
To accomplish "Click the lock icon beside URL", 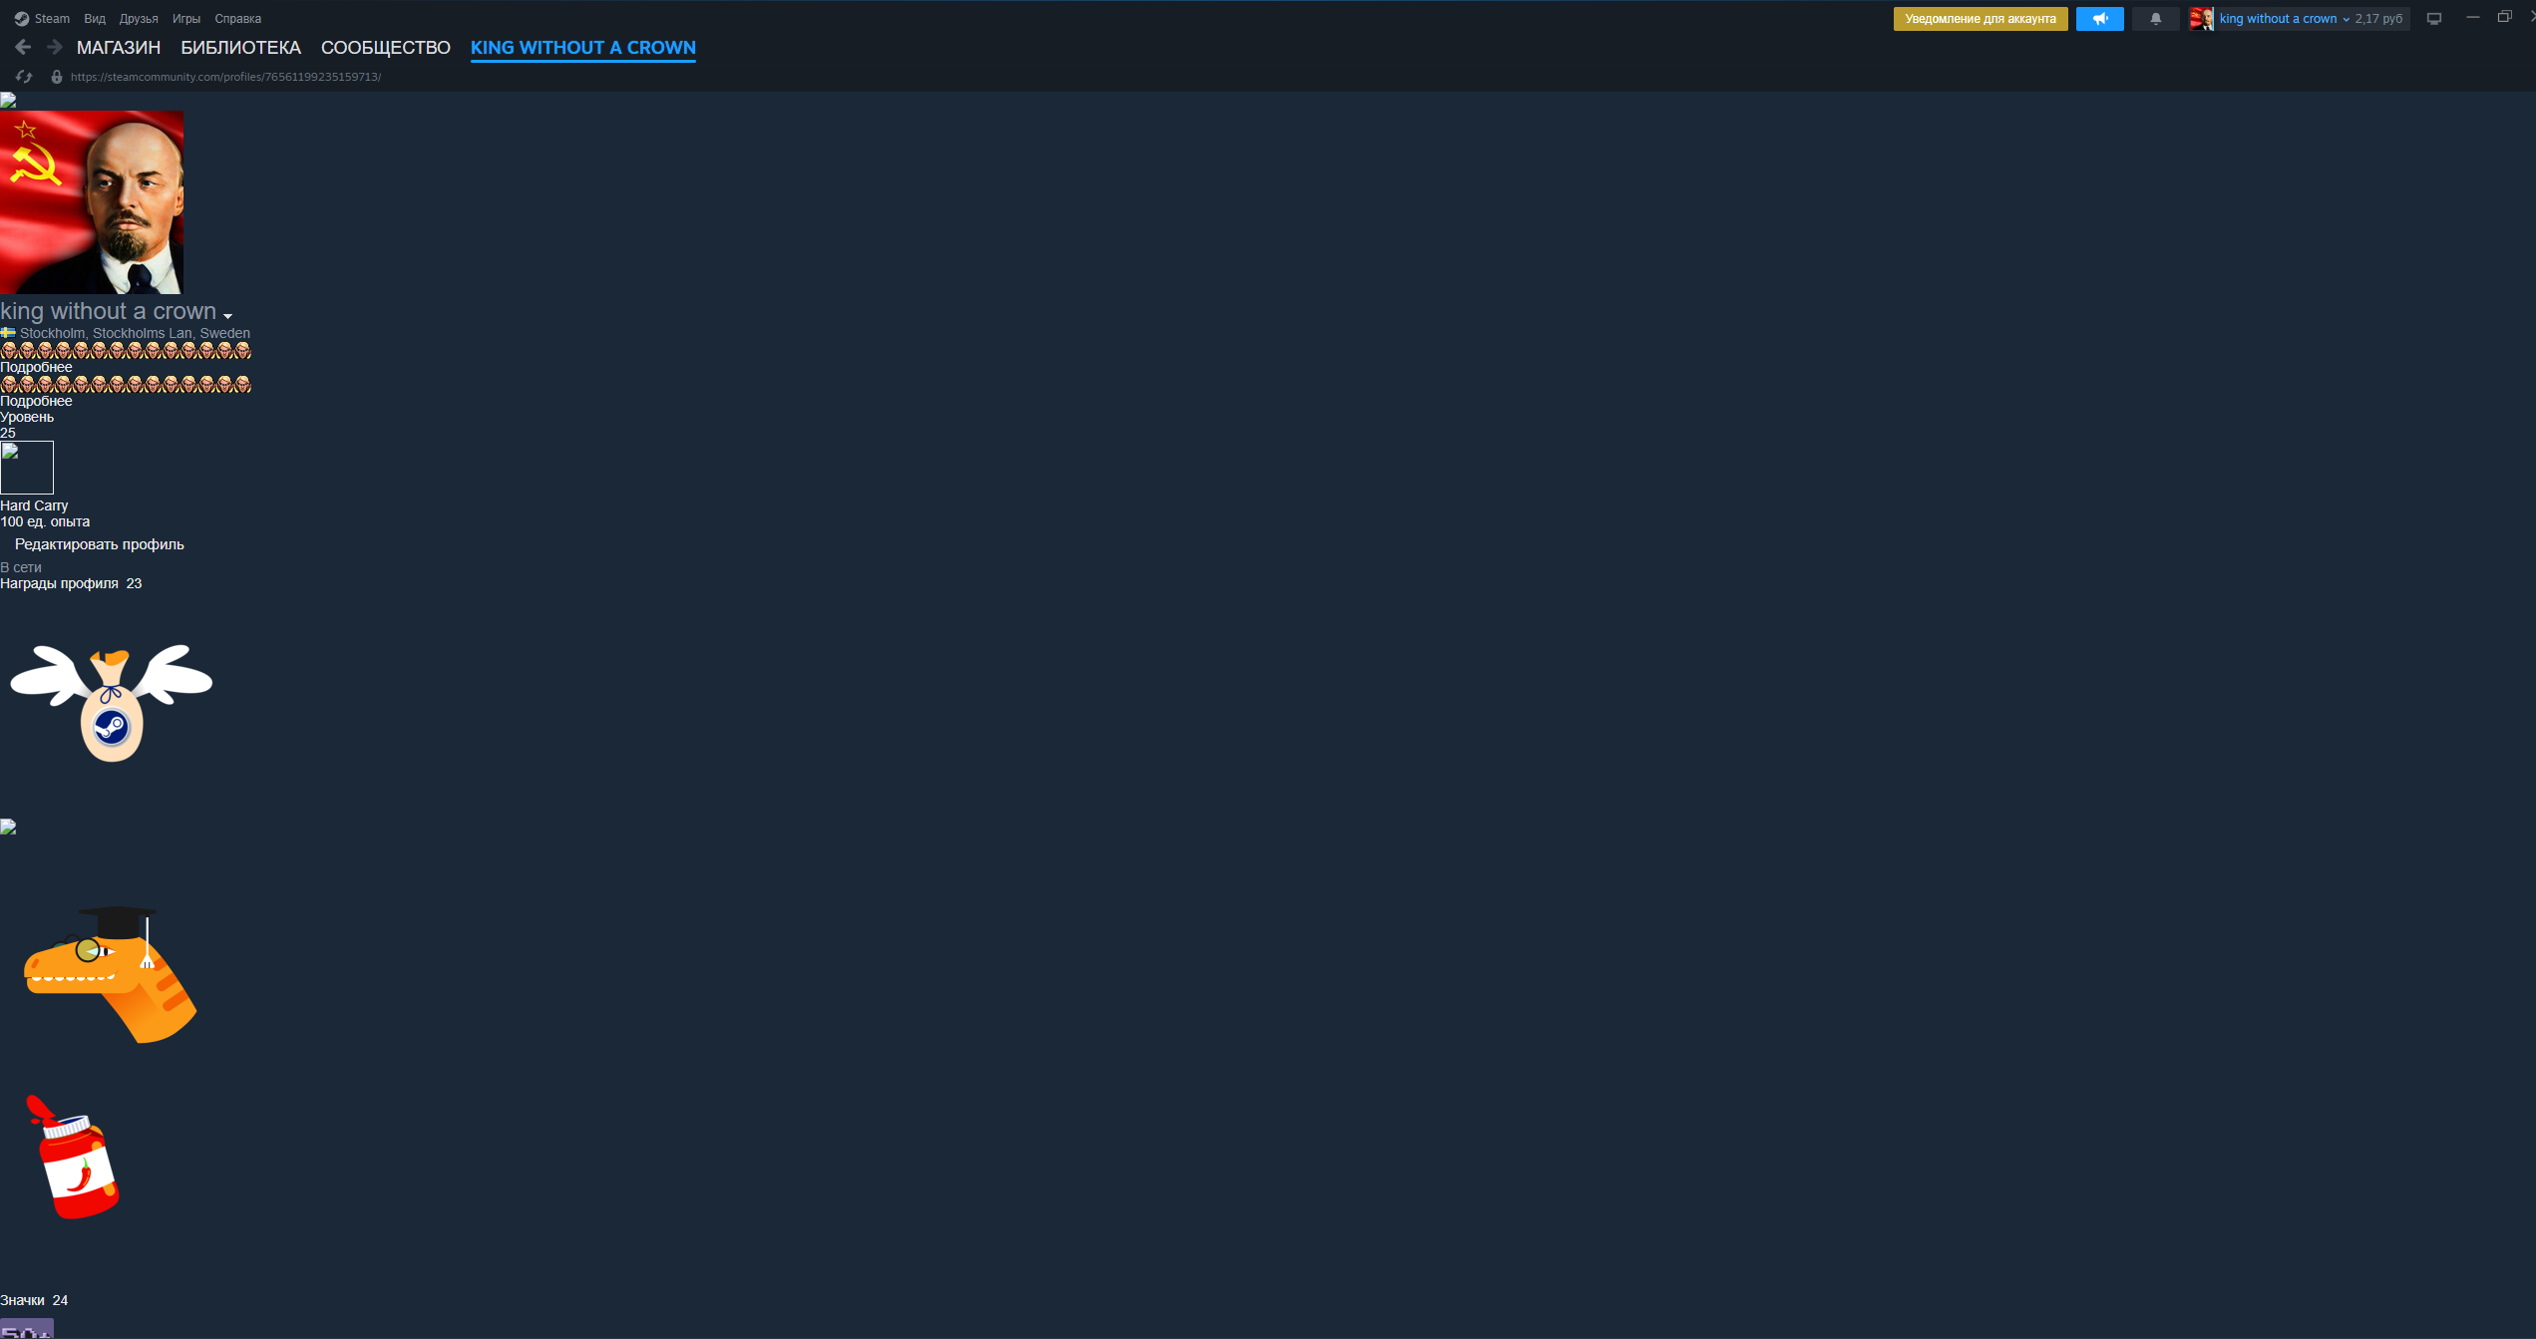I will (57, 77).
